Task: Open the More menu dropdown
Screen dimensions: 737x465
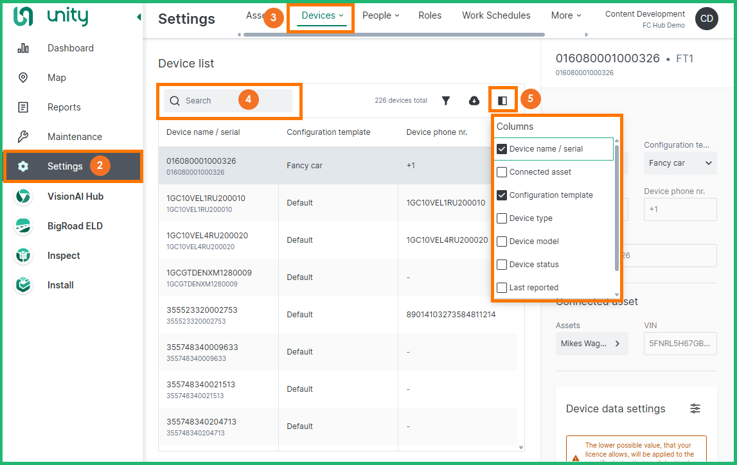Action: tap(566, 15)
